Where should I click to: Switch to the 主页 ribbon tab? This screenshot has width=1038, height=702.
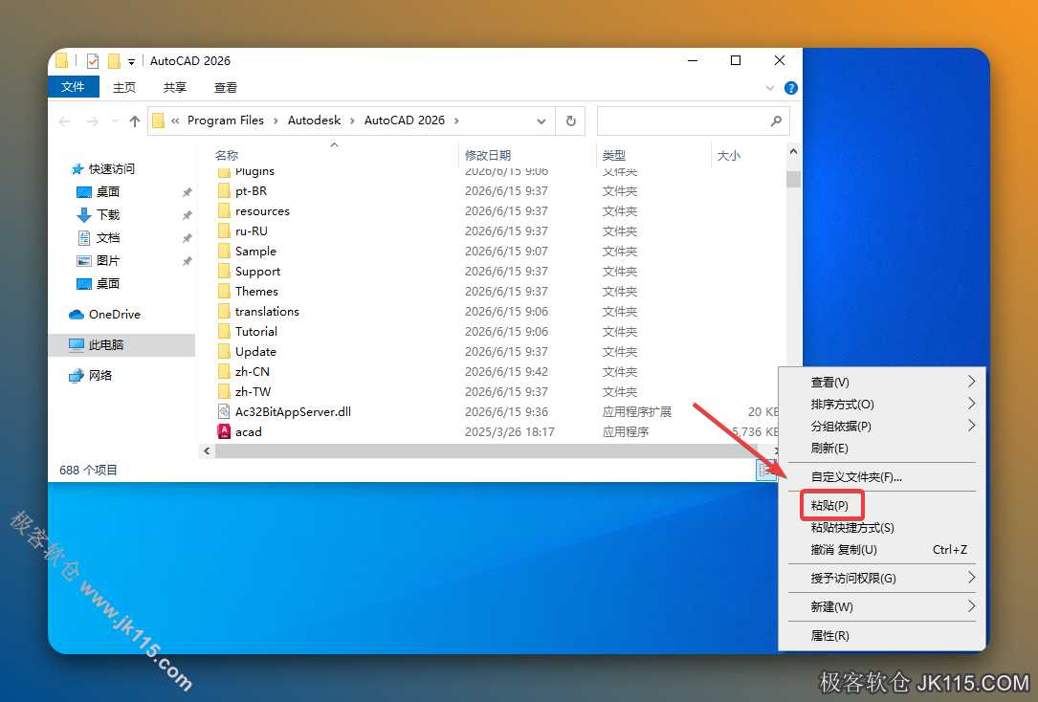[x=123, y=87]
